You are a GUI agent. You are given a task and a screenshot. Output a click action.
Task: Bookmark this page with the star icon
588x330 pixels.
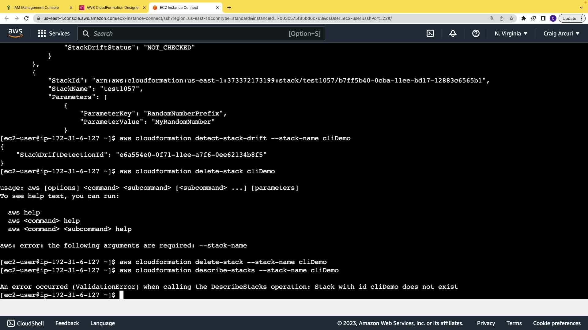point(511,18)
